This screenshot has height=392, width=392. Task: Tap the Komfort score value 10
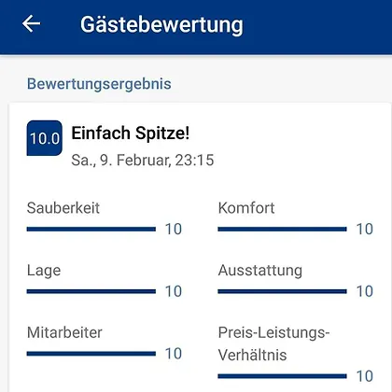365,230
